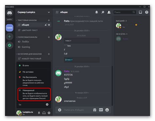155x121 pixels.
Task: Click the Поиск search field
Action: [125, 12]
